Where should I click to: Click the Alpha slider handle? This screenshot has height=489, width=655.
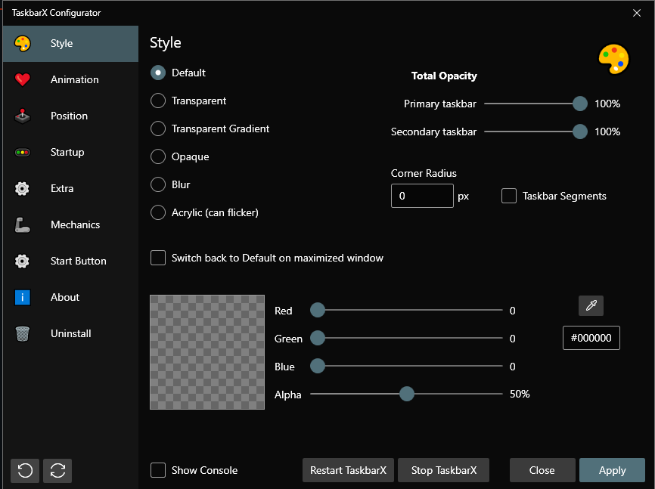[406, 394]
